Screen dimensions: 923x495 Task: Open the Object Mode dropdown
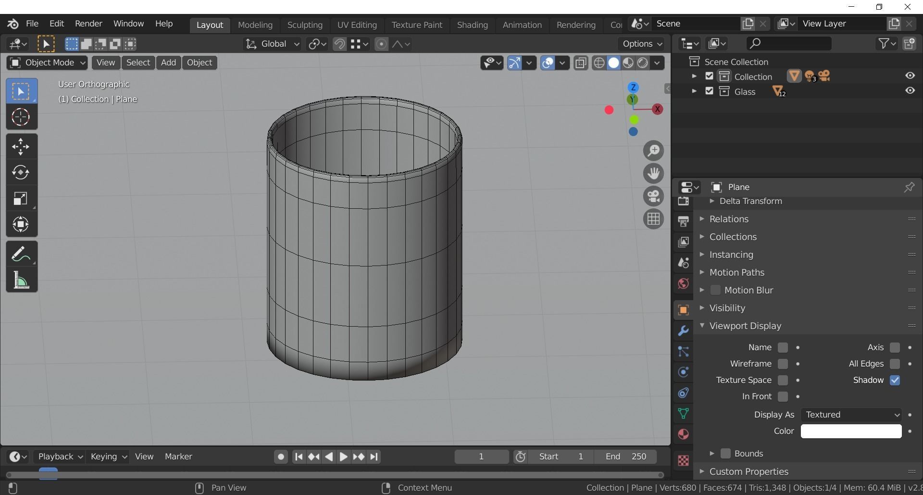click(47, 63)
